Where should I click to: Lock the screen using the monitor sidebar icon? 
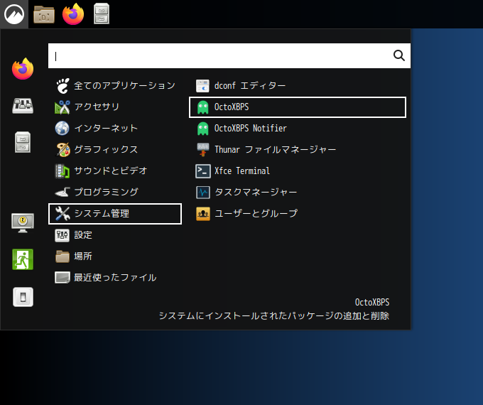pyautogui.click(x=23, y=222)
